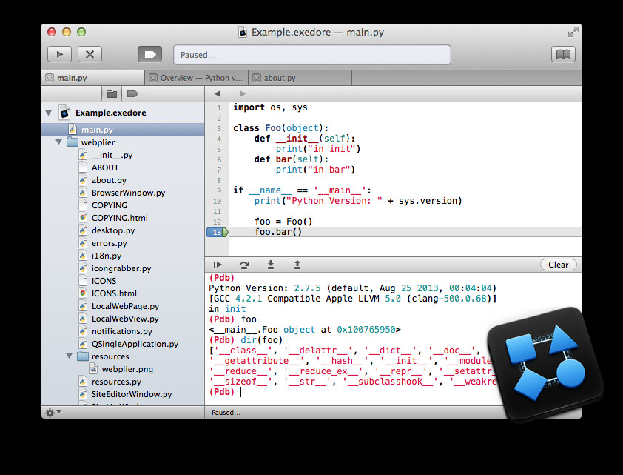The image size is (623, 475).
Task: Open BrowserWindow.py
Action: [128, 193]
